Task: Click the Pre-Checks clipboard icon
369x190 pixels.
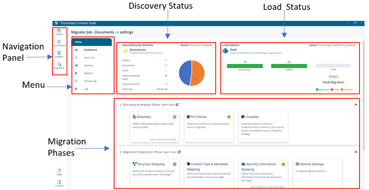Action: (188, 117)
